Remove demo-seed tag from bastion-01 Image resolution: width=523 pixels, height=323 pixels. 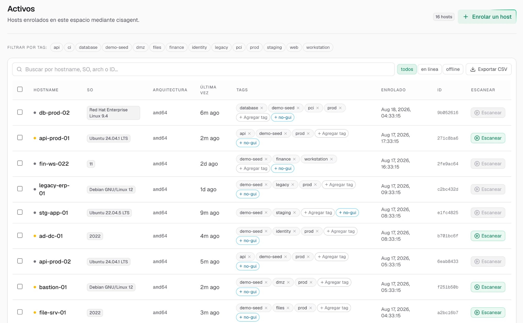point(266,283)
